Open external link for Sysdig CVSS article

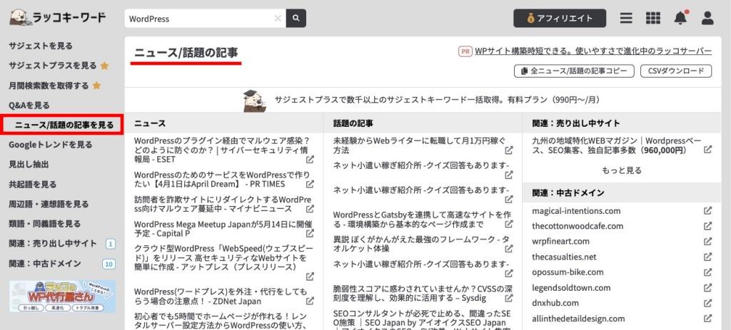point(508,298)
